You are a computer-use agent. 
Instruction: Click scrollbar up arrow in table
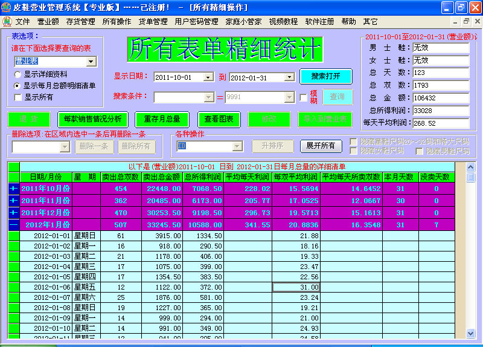470,167
